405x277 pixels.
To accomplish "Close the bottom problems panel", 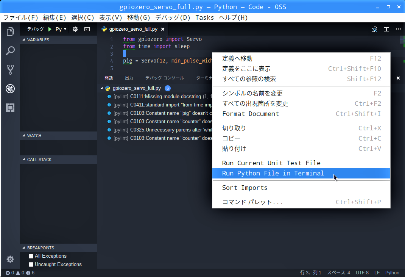I will point(398,78).
